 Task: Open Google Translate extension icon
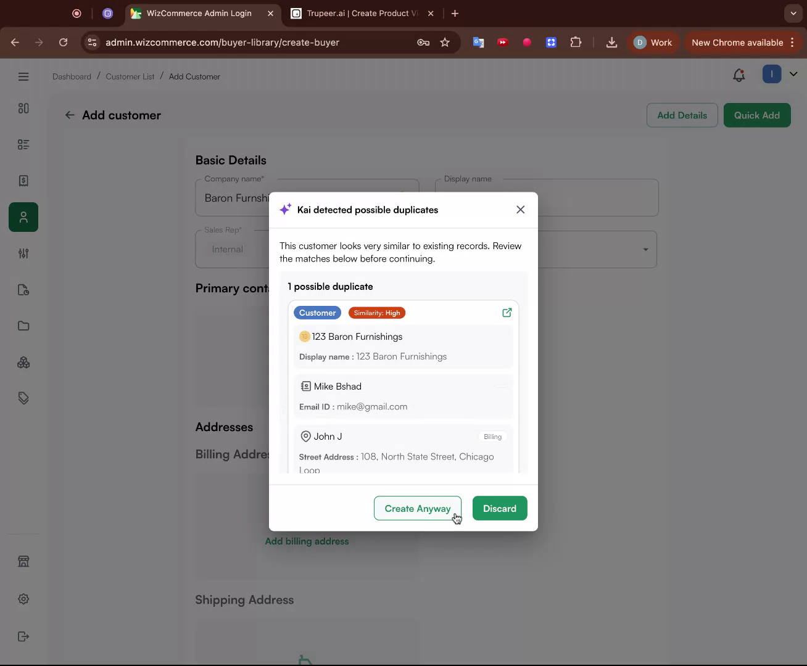tap(478, 43)
